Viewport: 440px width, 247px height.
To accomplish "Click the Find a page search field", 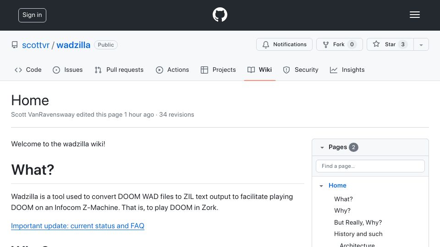I will tap(370, 166).
